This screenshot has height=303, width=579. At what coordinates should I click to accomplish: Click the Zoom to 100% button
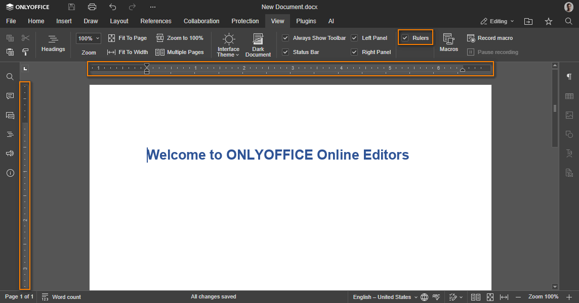(x=180, y=38)
